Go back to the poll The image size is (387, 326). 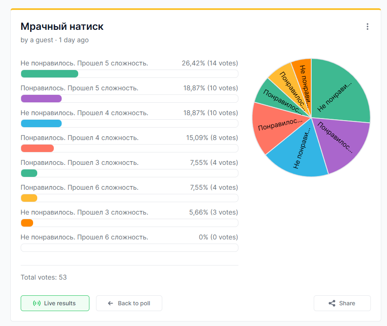click(129, 303)
